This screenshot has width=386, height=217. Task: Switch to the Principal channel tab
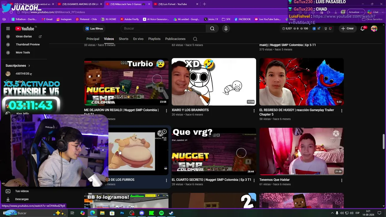(x=93, y=39)
